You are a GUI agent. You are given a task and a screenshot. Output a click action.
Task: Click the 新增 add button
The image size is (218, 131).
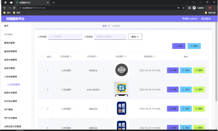point(179,46)
